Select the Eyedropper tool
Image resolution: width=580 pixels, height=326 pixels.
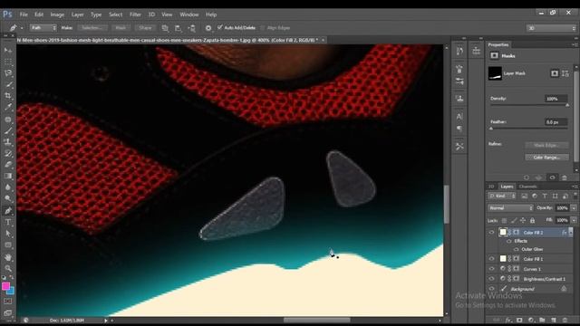pyautogui.click(x=8, y=107)
